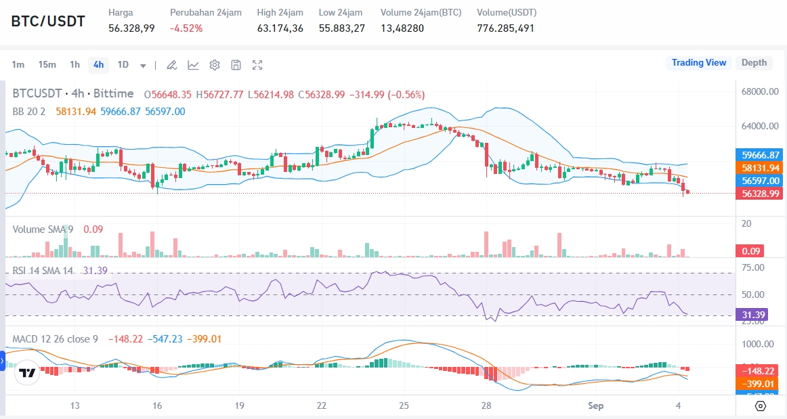Click the Low 24jam value 55.883,27
Viewport: 787px width, 419px height.
point(342,28)
